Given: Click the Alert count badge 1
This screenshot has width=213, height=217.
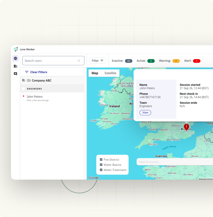Looking at the screenshot, I should pos(197,61).
